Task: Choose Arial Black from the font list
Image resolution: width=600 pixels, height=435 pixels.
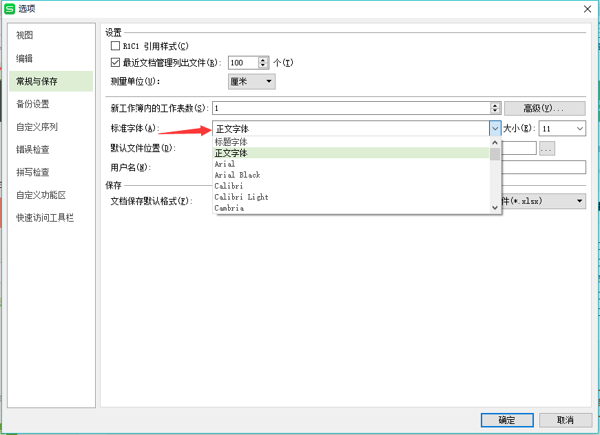Action: (351, 175)
